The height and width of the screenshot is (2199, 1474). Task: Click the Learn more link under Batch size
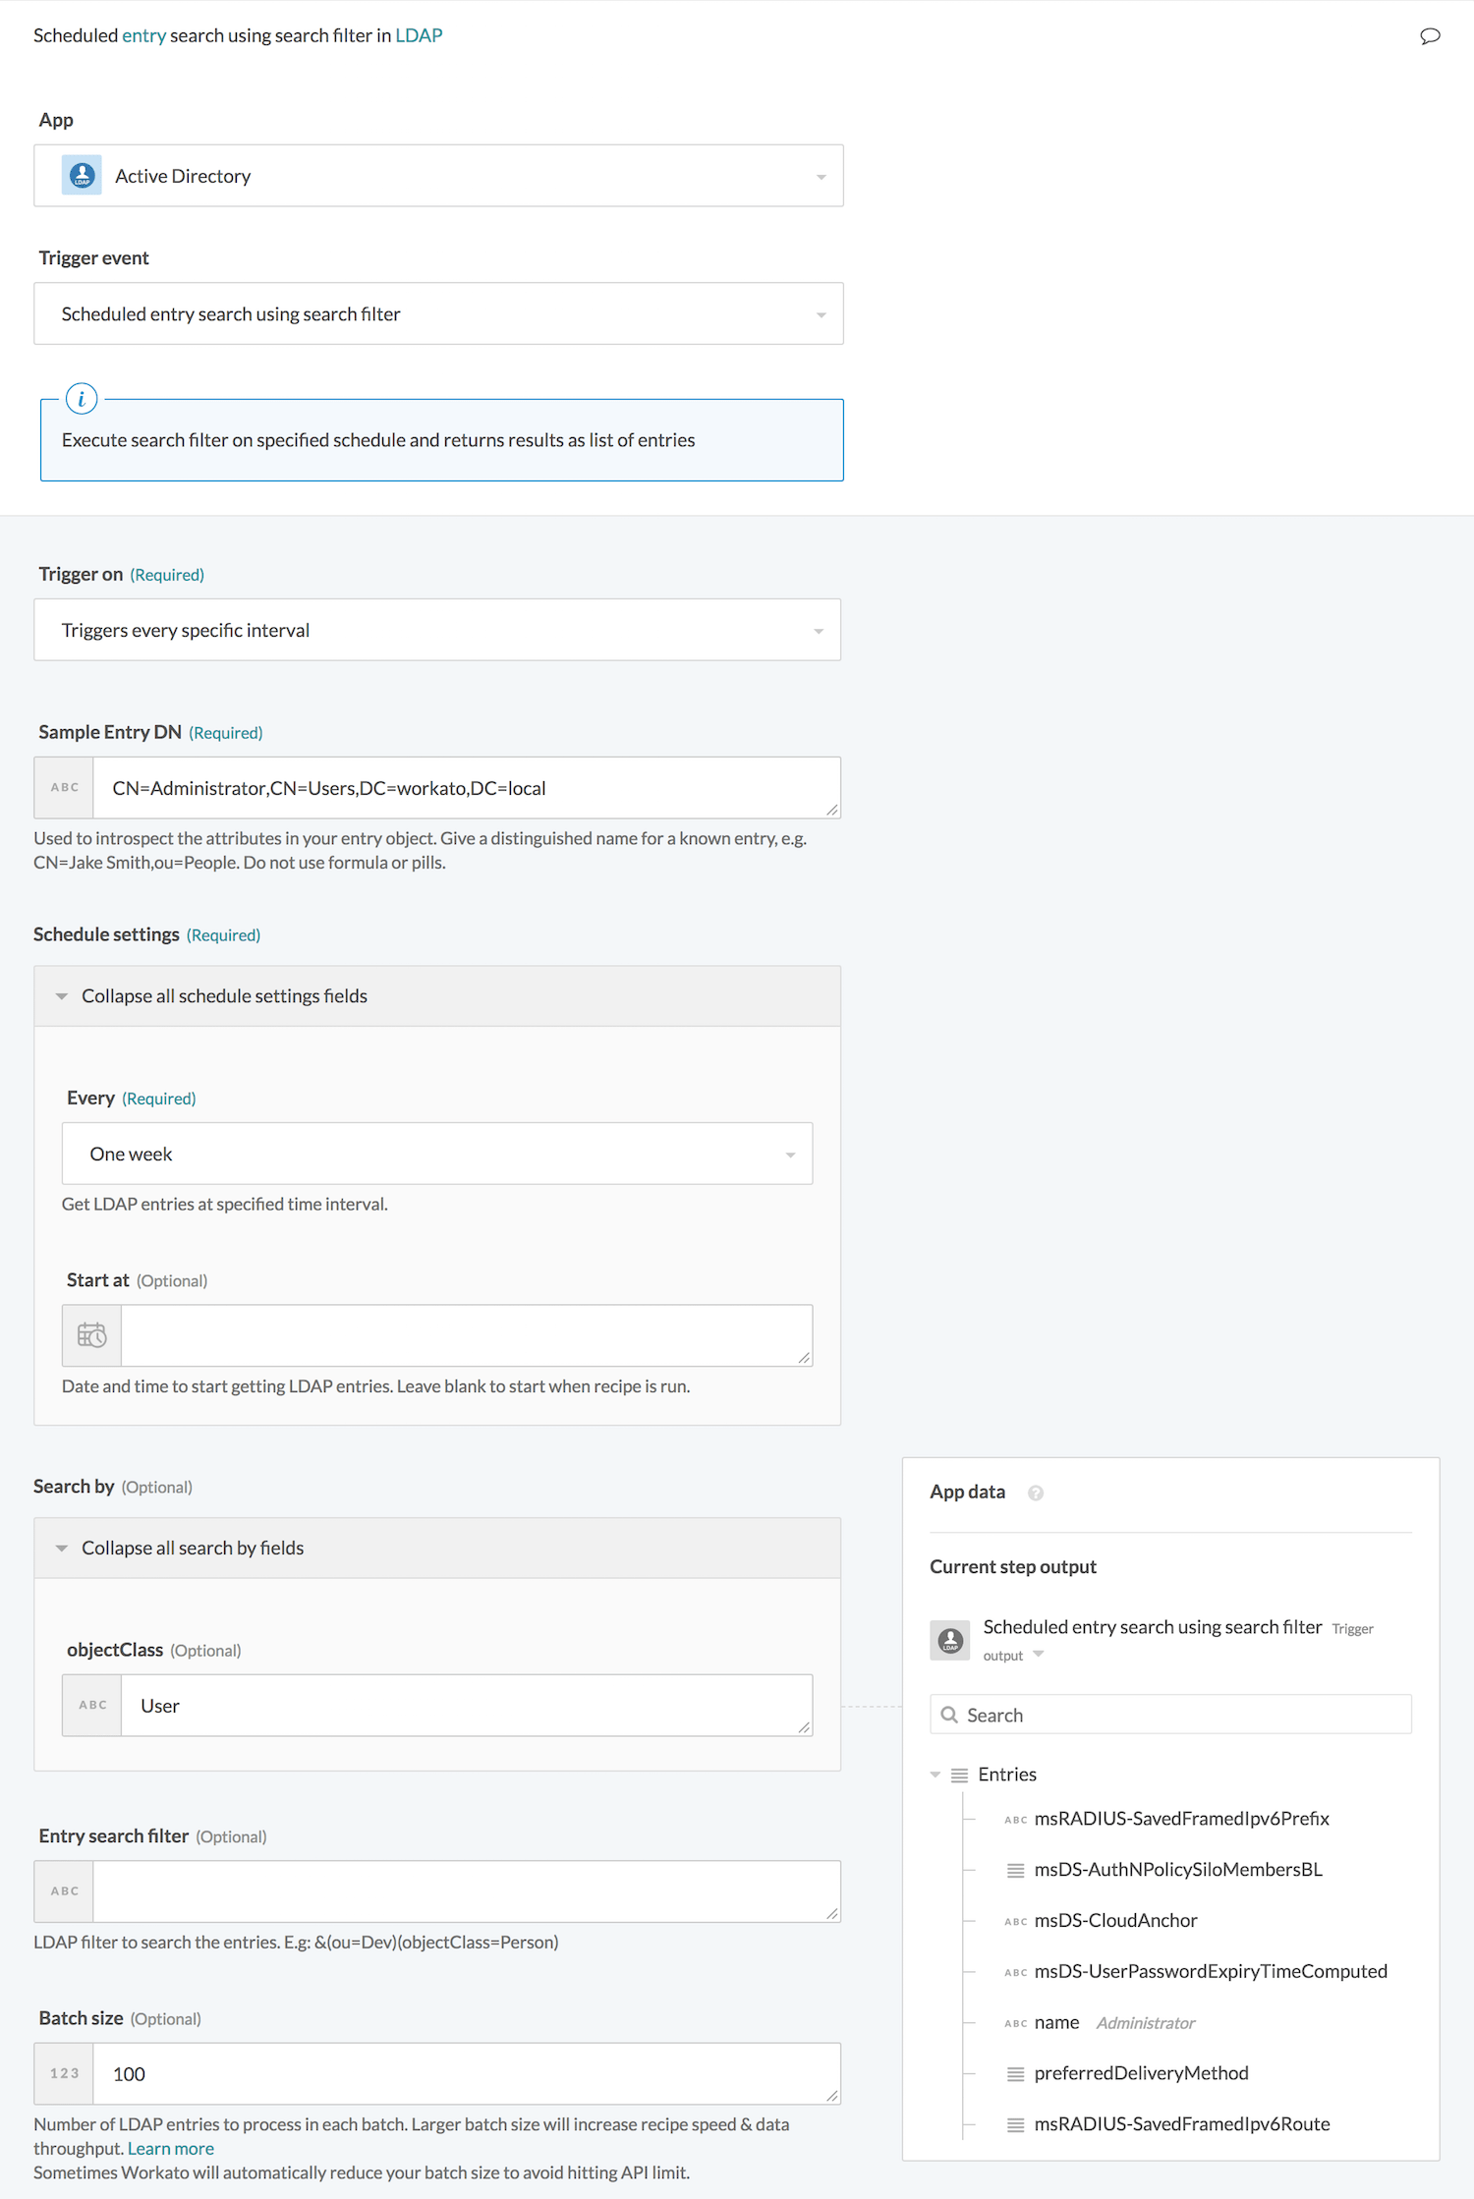click(170, 2148)
